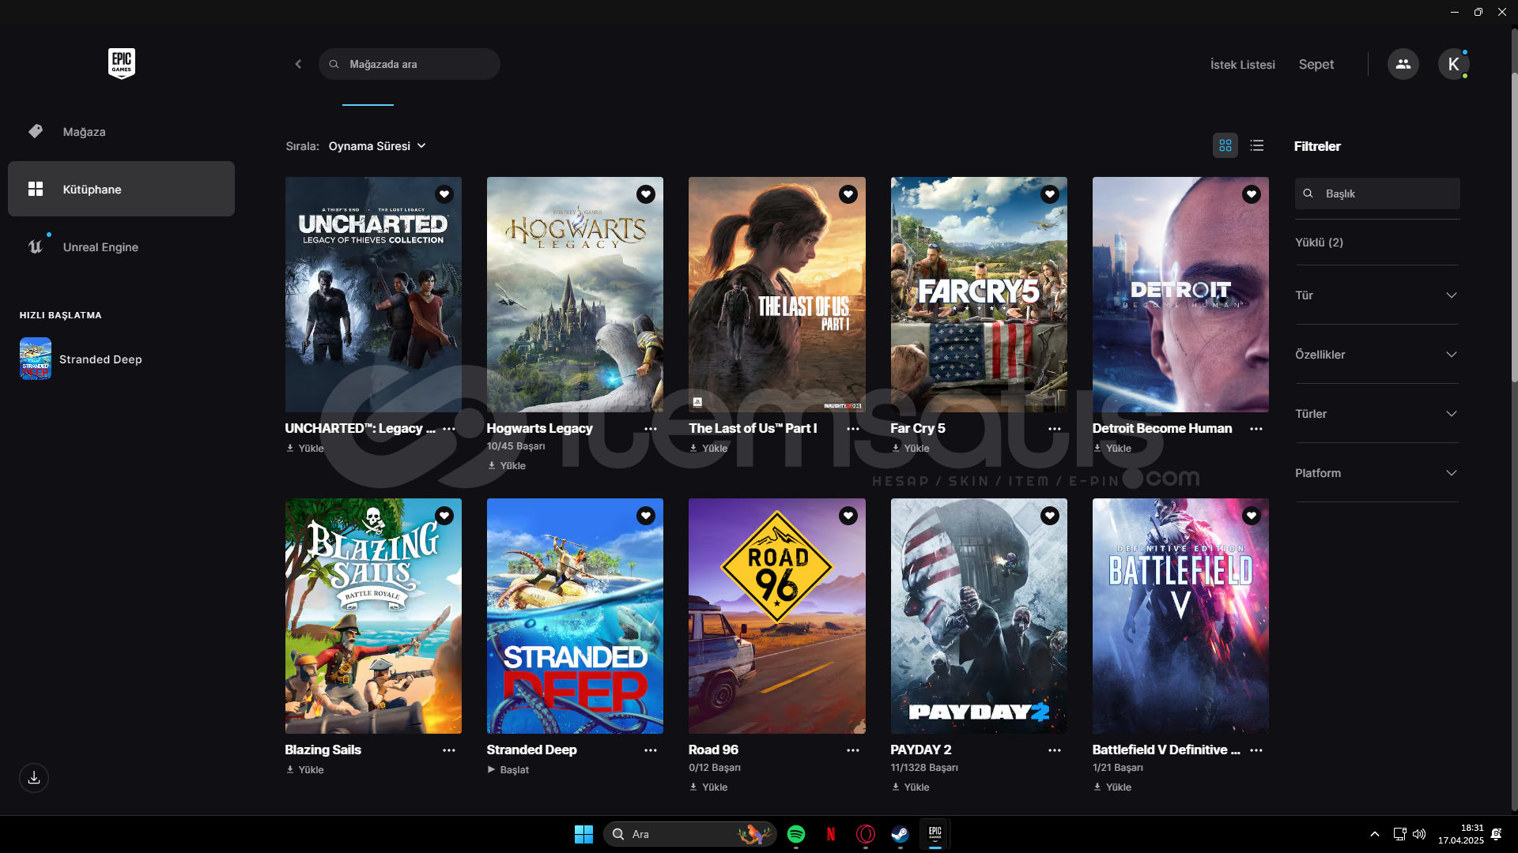
Task: Expand the Özellikler filter section
Action: [x=1376, y=355]
